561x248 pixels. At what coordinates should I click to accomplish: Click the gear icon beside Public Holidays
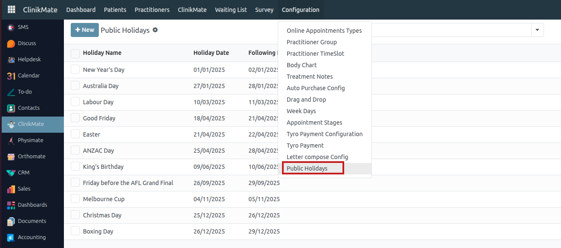pyautogui.click(x=155, y=30)
